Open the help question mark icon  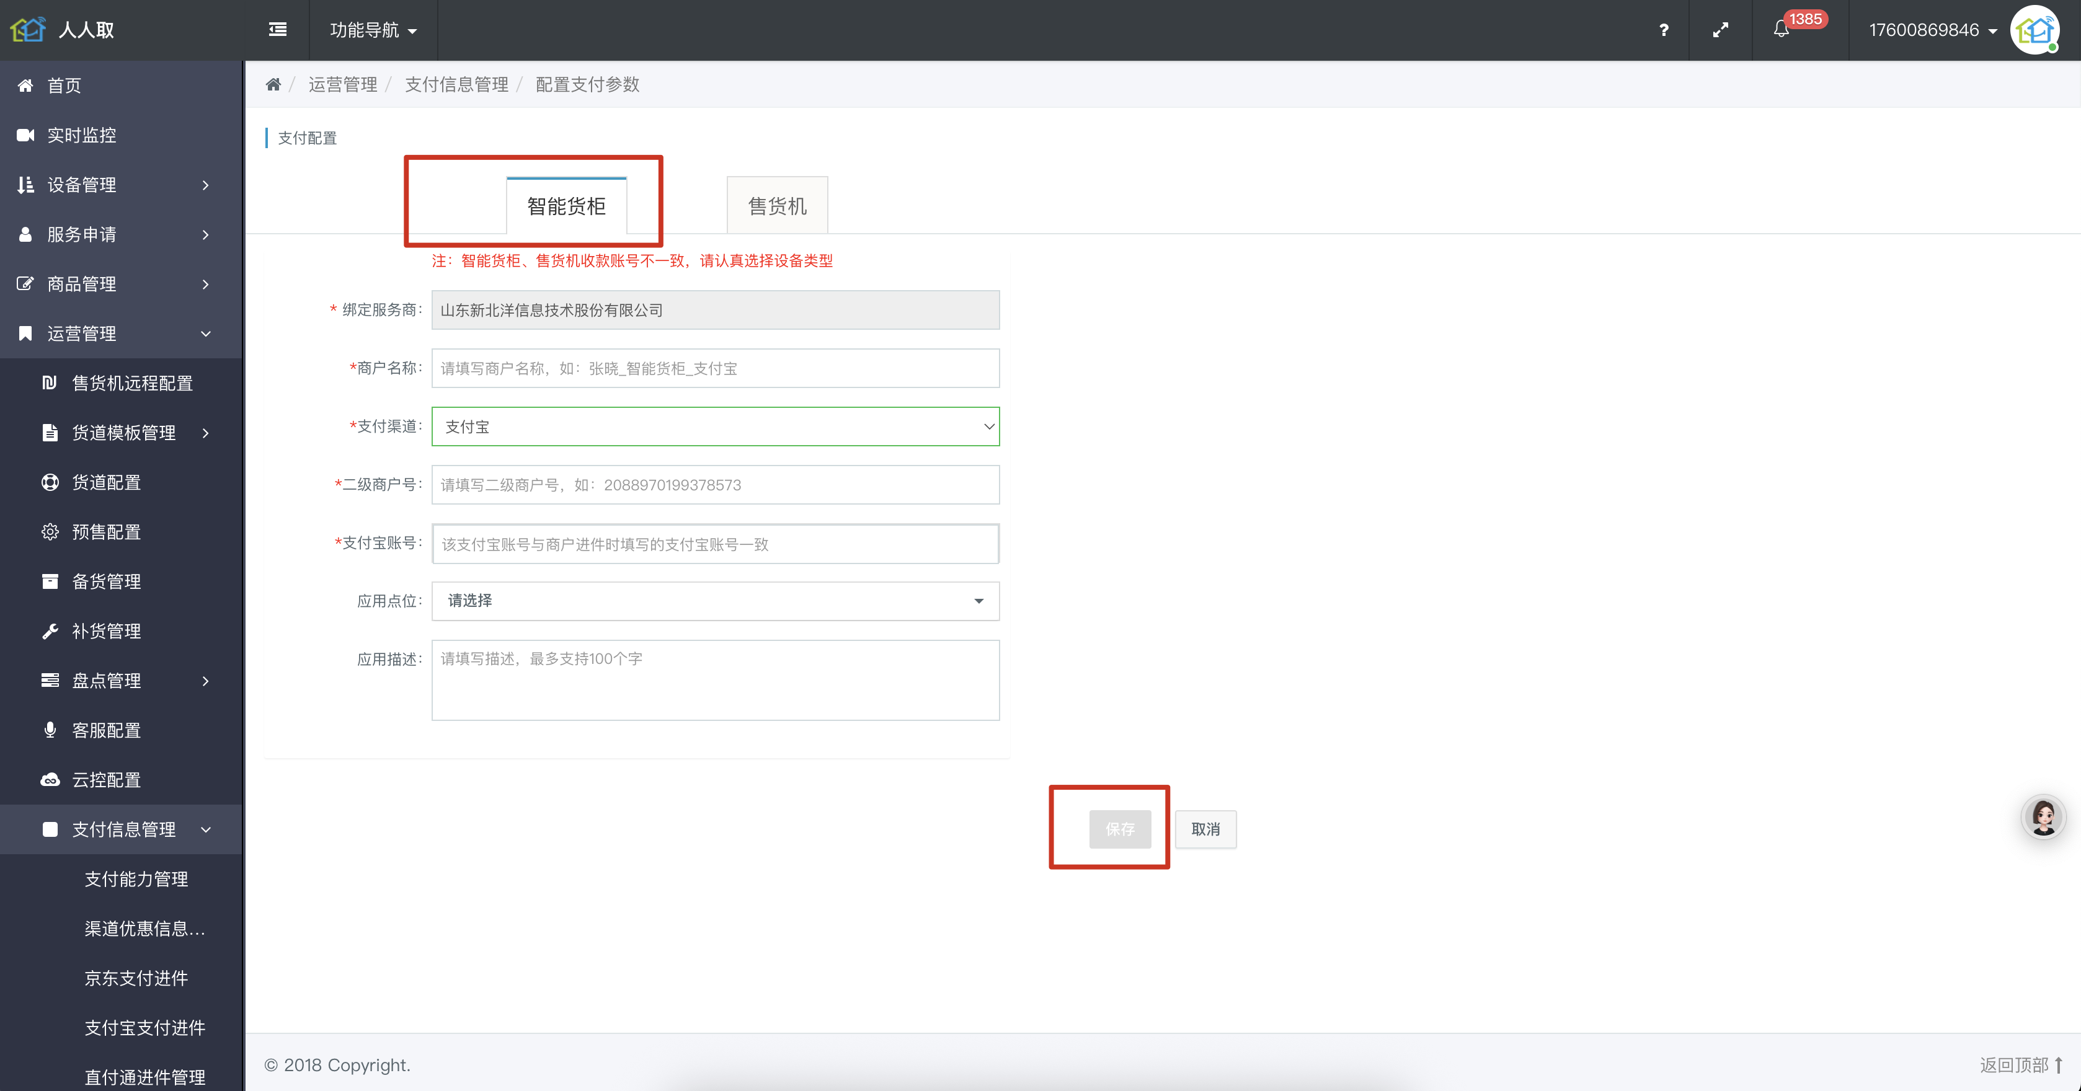[1663, 30]
